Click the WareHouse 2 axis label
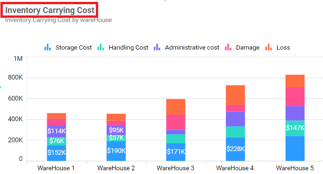 tap(116, 168)
